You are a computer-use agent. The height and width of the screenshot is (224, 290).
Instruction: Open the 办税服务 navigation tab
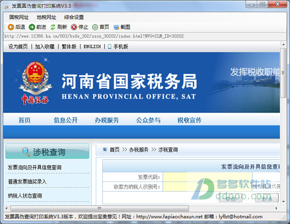click(107, 120)
